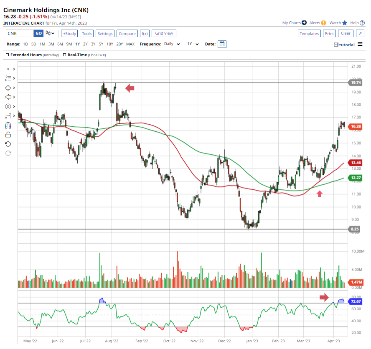Click inside the CNK symbol input field

(x=20, y=33)
